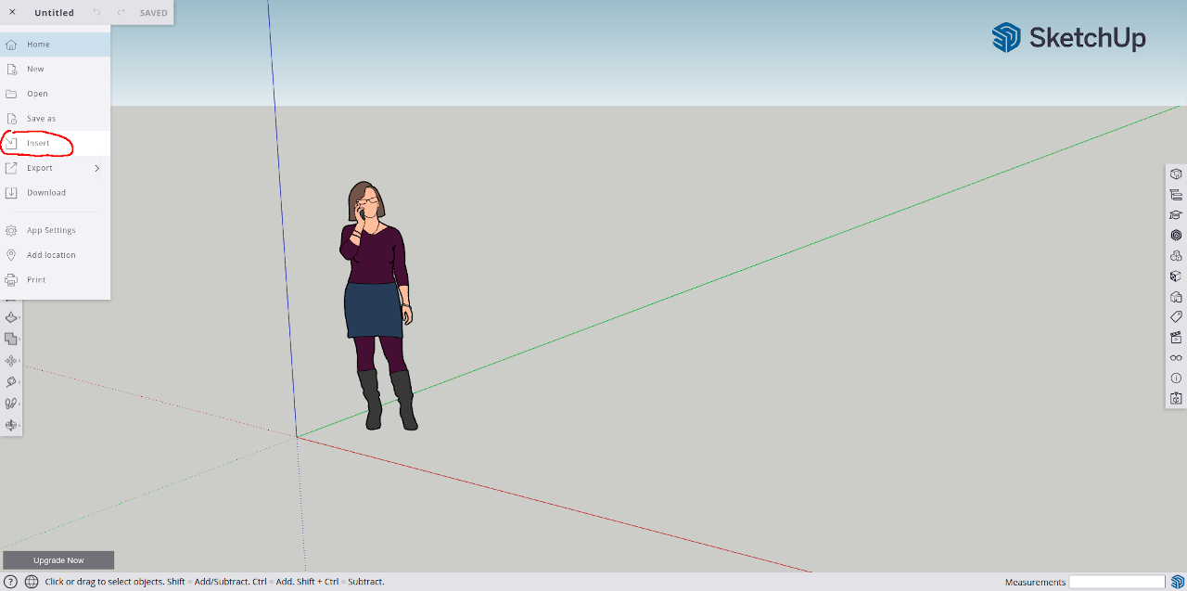Open the Materials panel
The width and height of the screenshot is (1187, 591).
click(1176, 235)
